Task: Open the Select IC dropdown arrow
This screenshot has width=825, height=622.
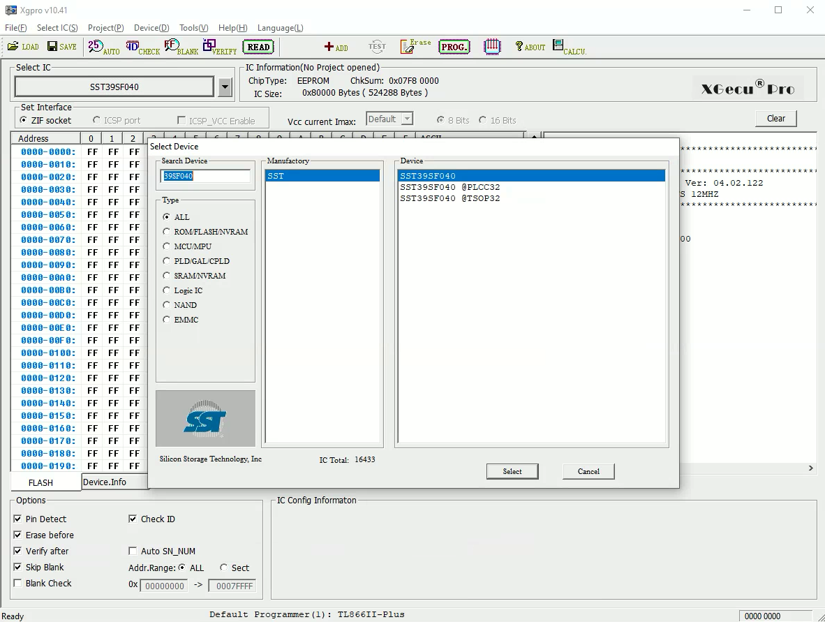Action: click(224, 86)
